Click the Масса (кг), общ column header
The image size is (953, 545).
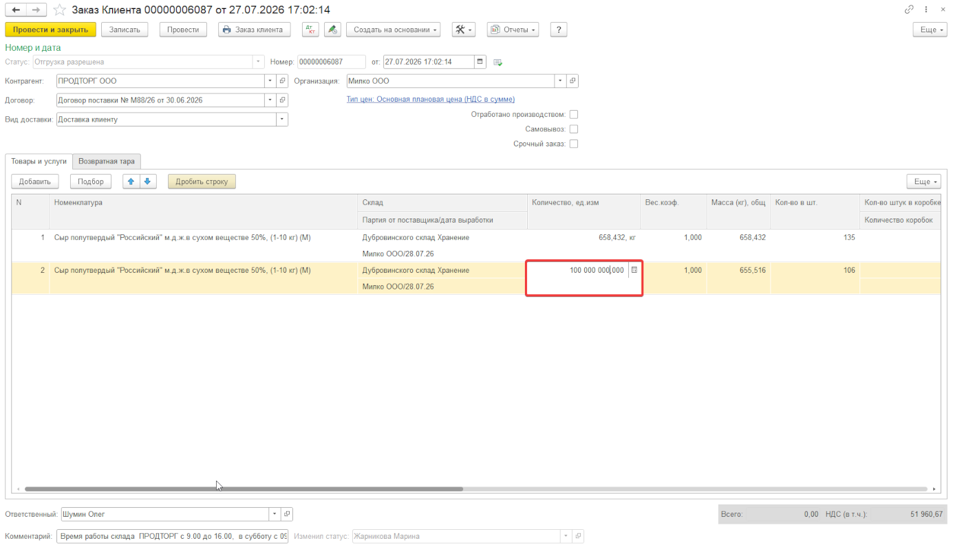coord(738,211)
